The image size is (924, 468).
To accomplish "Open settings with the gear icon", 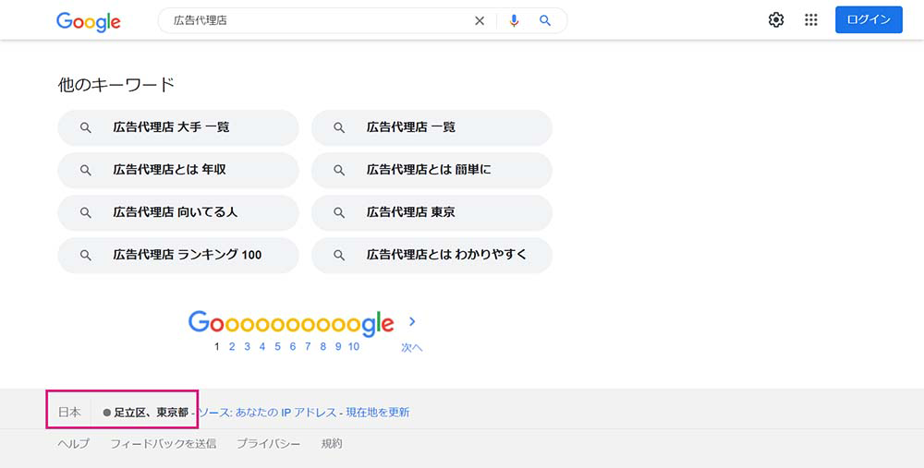I will [776, 20].
